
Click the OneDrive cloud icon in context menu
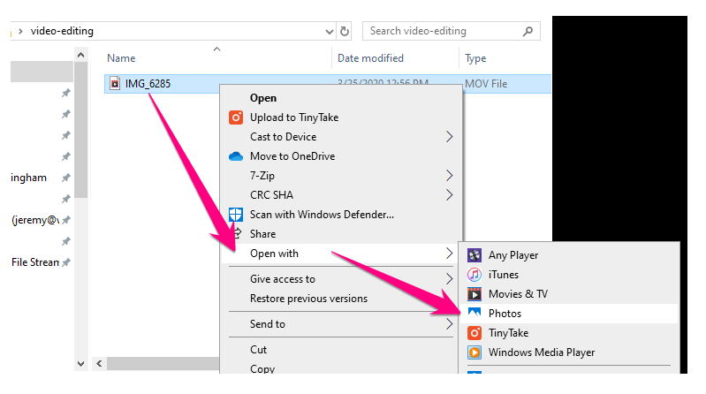click(236, 156)
